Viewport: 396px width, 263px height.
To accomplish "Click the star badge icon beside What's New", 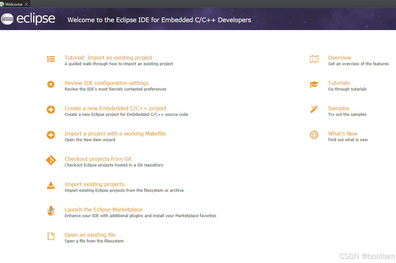I will click(314, 135).
